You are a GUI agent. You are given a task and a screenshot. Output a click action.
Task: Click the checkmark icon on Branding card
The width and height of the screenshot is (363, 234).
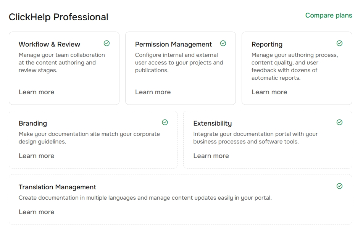coord(165,123)
